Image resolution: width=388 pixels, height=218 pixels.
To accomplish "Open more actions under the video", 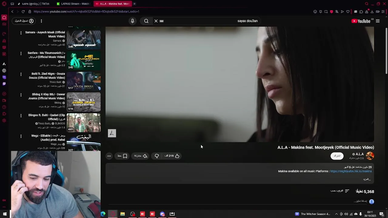I will click(109, 156).
